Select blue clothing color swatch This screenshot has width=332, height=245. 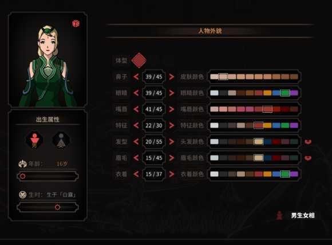(276, 174)
